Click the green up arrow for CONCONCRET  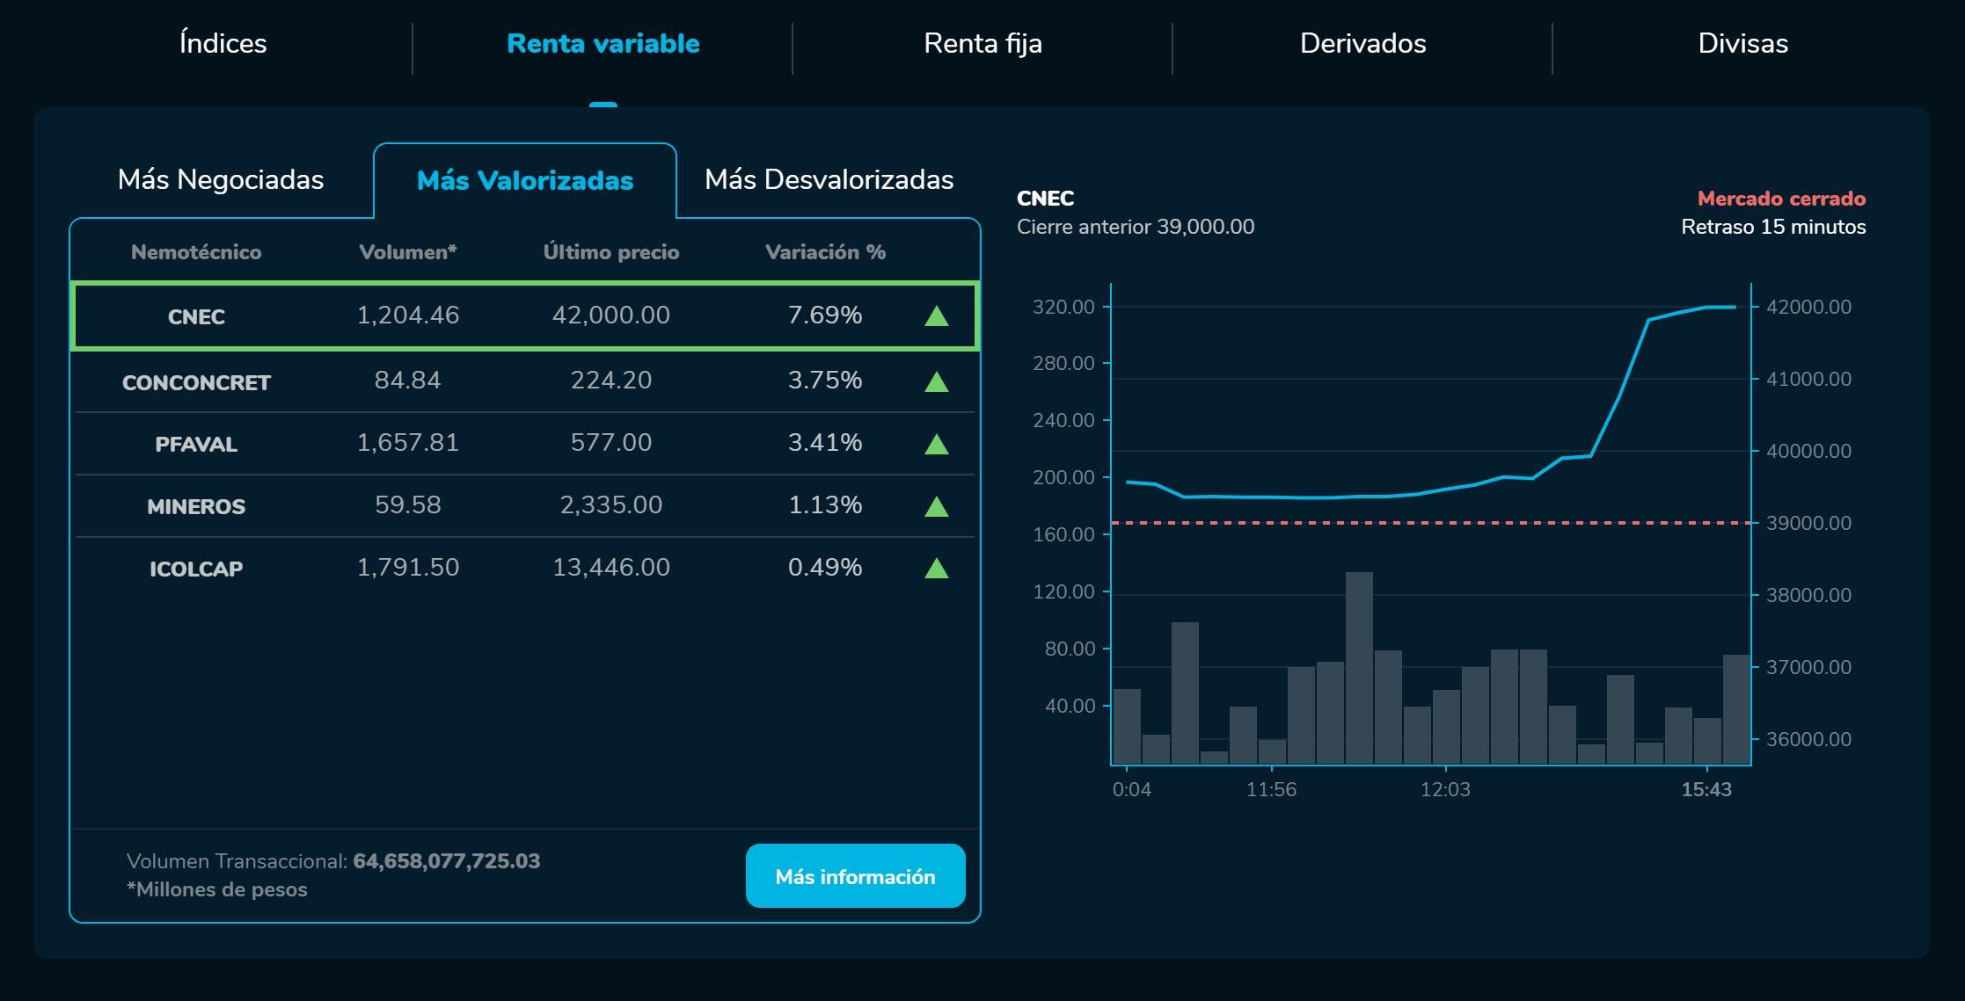tap(935, 380)
